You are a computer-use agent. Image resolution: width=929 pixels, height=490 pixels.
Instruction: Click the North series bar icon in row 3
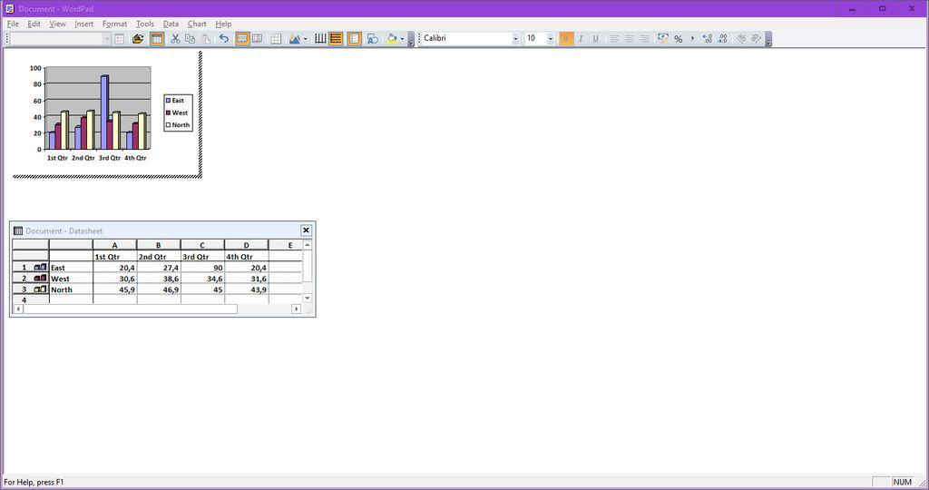(40, 289)
